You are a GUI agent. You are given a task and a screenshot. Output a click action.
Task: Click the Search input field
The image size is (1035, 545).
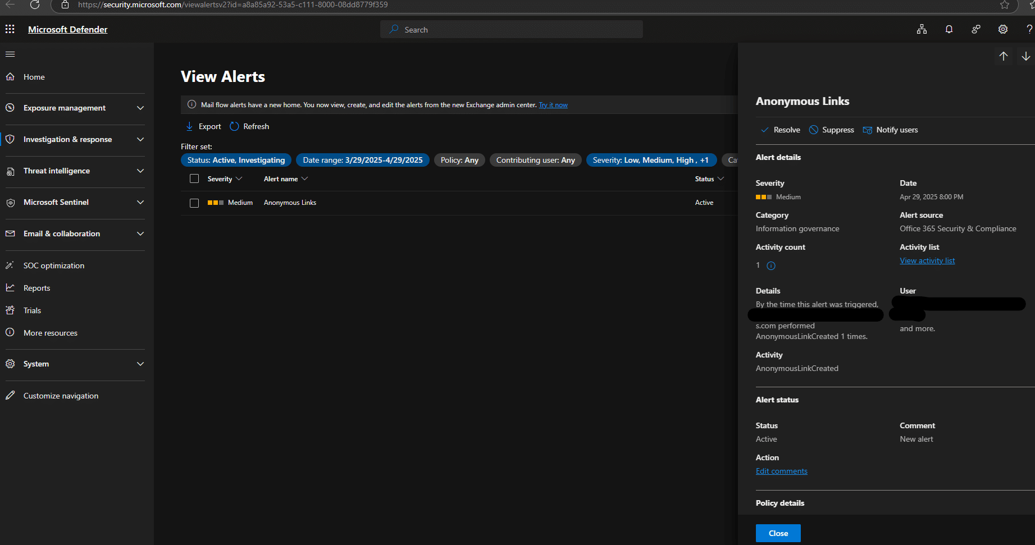[512, 29]
